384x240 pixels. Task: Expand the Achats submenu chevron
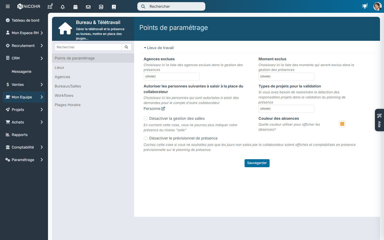(x=42, y=122)
